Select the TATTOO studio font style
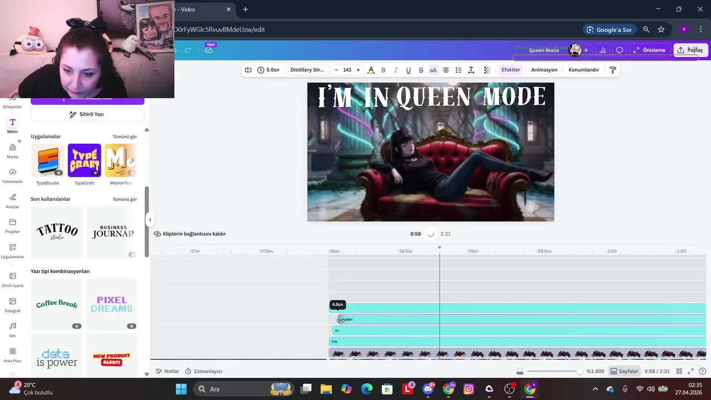The height and width of the screenshot is (400, 711). 57,232
